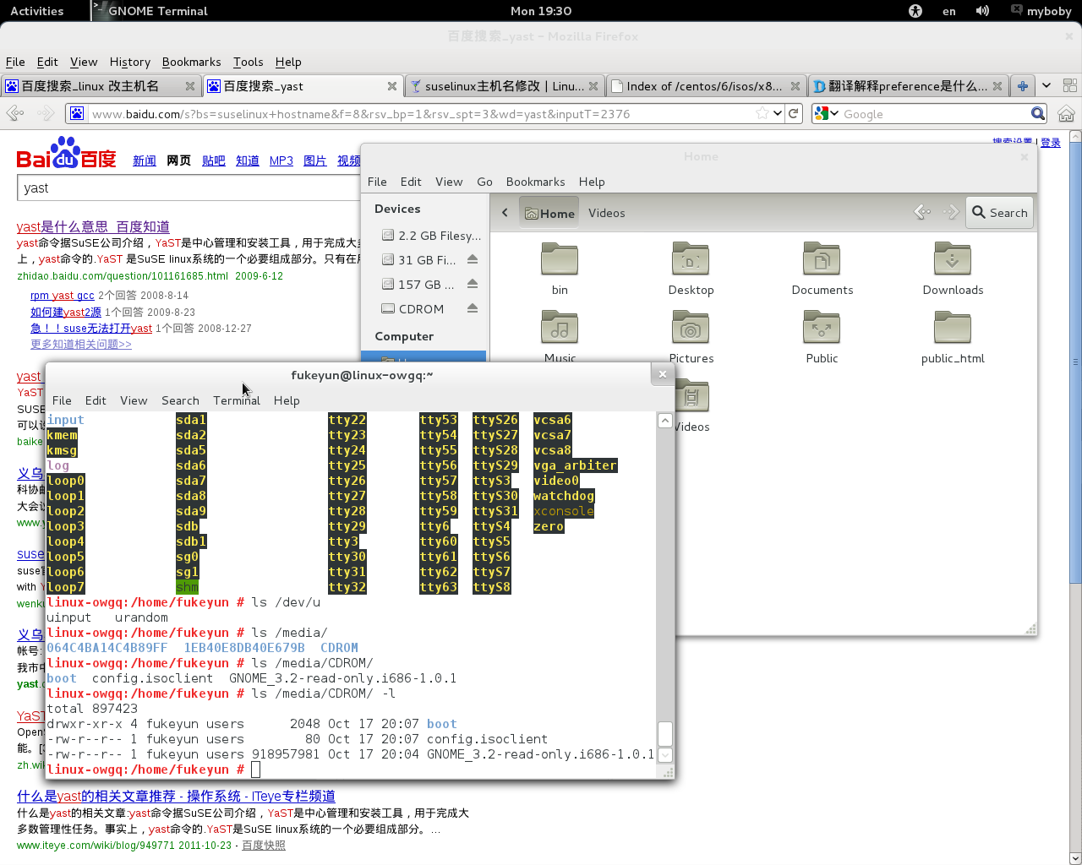Image resolution: width=1082 pixels, height=865 pixels.
Task: Open the rpm yast gcc link
Action: pyautogui.click(x=63, y=295)
